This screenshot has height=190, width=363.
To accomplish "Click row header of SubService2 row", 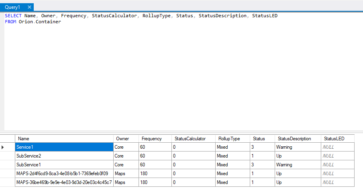I will (7, 156).
